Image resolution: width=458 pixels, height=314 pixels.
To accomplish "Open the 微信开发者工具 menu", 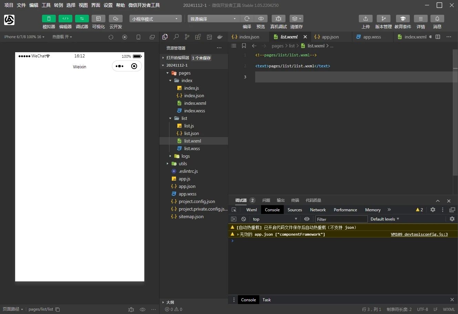I will point(144,5).
